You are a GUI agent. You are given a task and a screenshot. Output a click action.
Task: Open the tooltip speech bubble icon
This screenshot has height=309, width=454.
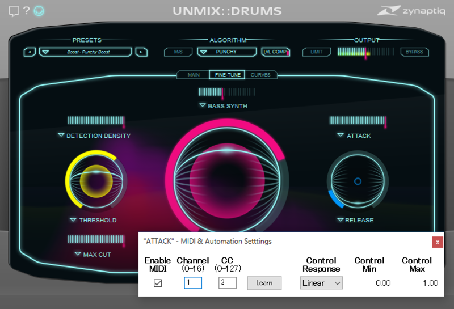pos(14,11)
